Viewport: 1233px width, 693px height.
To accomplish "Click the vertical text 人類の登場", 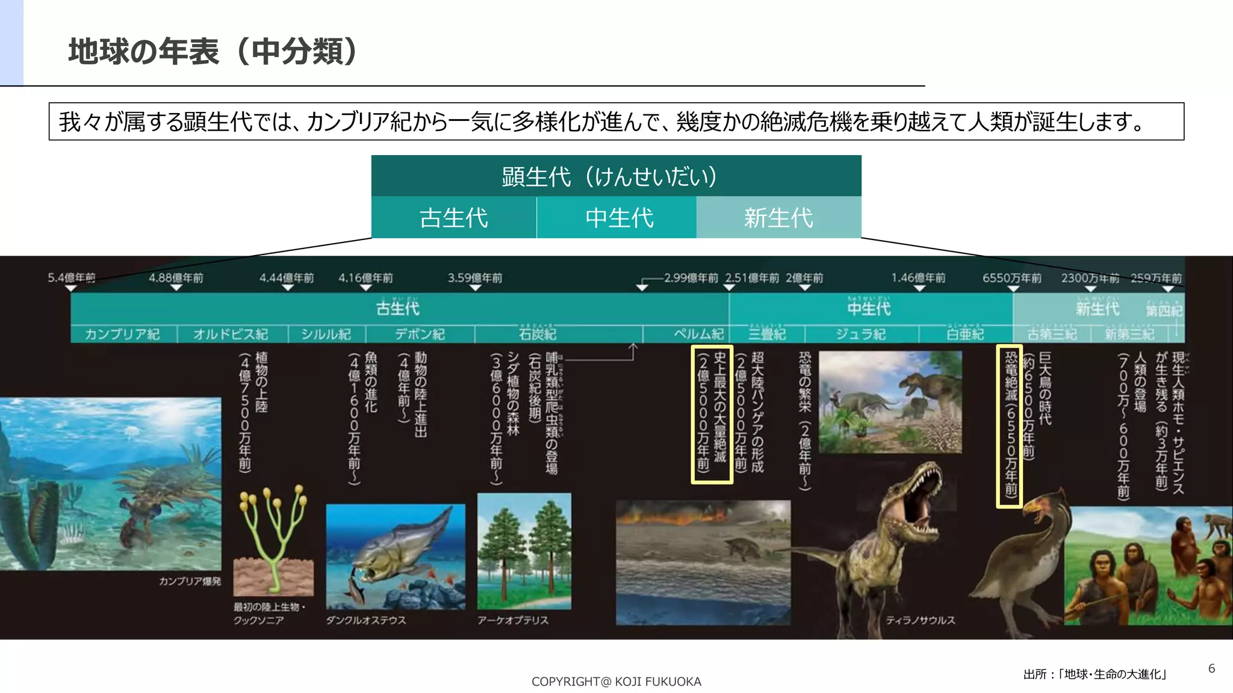I will coord(1140,382).
